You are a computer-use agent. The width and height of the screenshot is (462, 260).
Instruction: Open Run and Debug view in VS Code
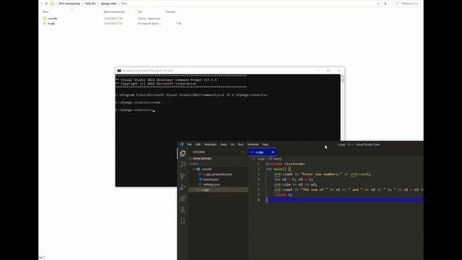click(x=183, y=187)
